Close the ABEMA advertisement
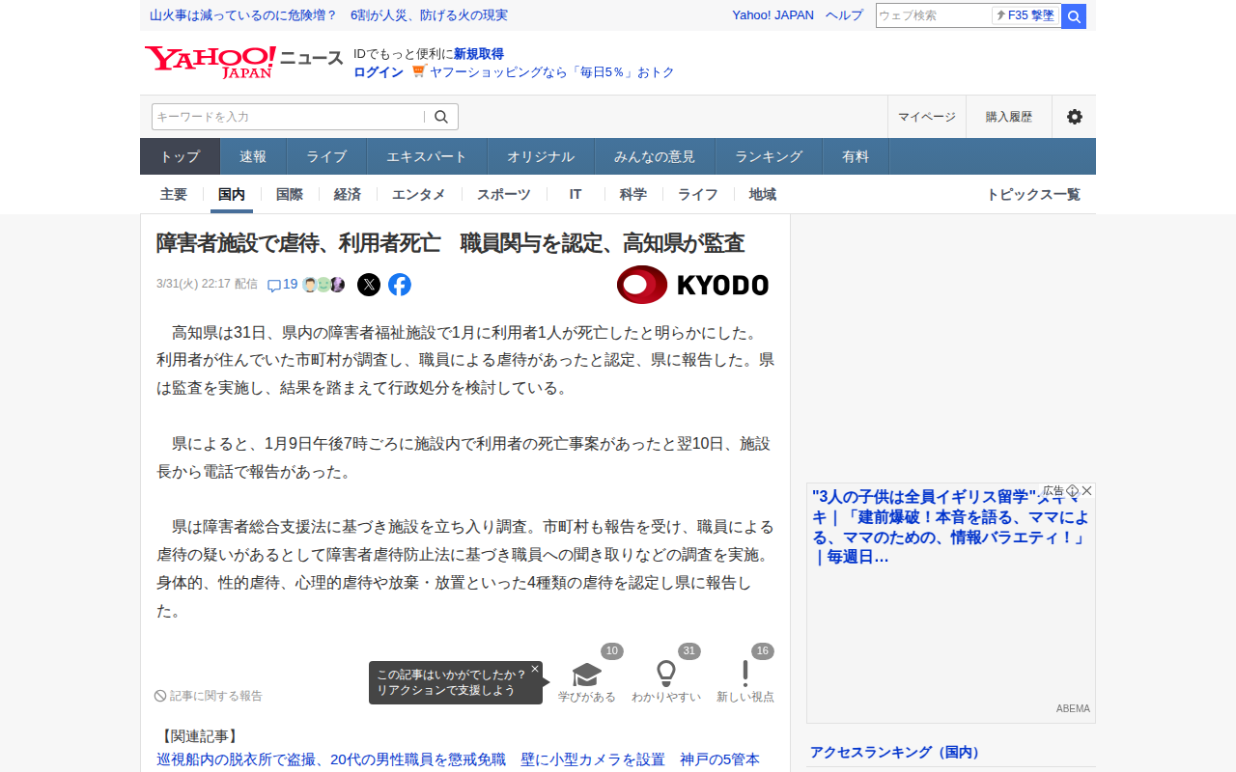The width and height of the screenshot is (1236, 772). tap(1086, 490)
